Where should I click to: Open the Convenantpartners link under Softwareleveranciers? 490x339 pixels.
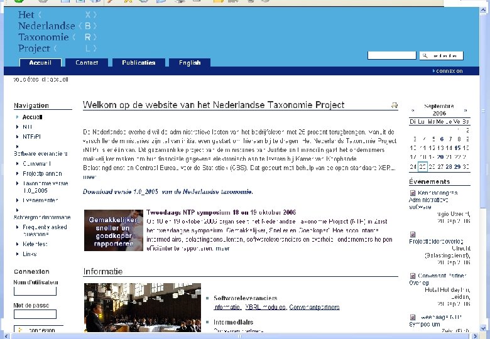point(314,307)
